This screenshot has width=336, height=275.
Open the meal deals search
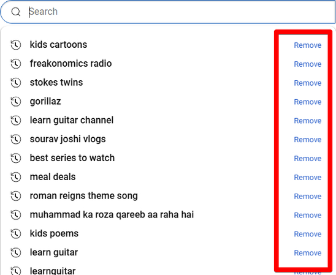[53, 177]
